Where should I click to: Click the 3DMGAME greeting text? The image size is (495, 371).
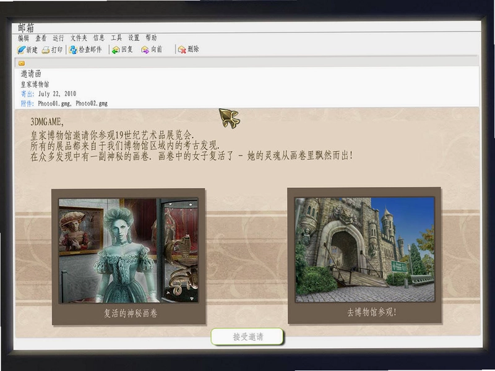click(47, 122)
